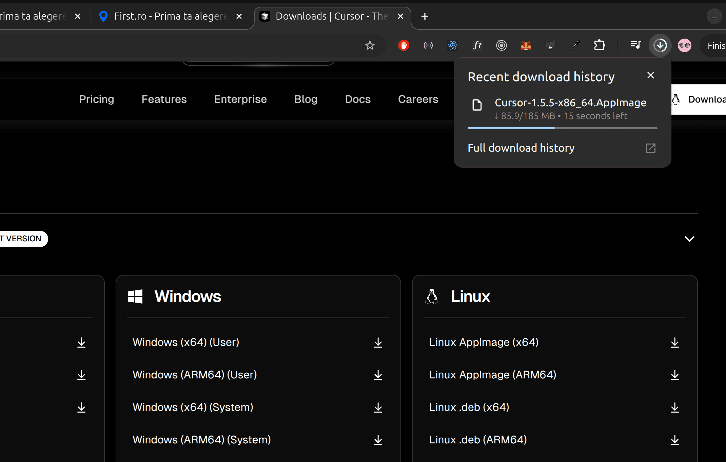Click the Windows card heading text
726x462 pixels.
[x=188, y=296]
